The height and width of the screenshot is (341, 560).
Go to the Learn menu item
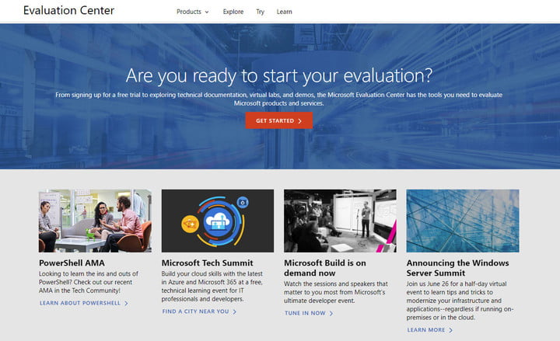[x=285, y=12]
